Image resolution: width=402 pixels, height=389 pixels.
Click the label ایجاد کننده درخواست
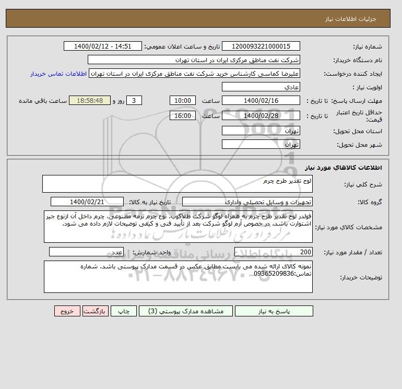pyautogui.click(x=353, y=74)
